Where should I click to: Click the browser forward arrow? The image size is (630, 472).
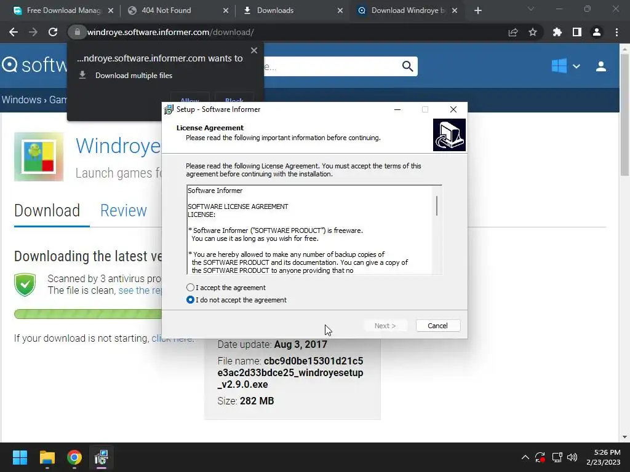pos(33,32)
